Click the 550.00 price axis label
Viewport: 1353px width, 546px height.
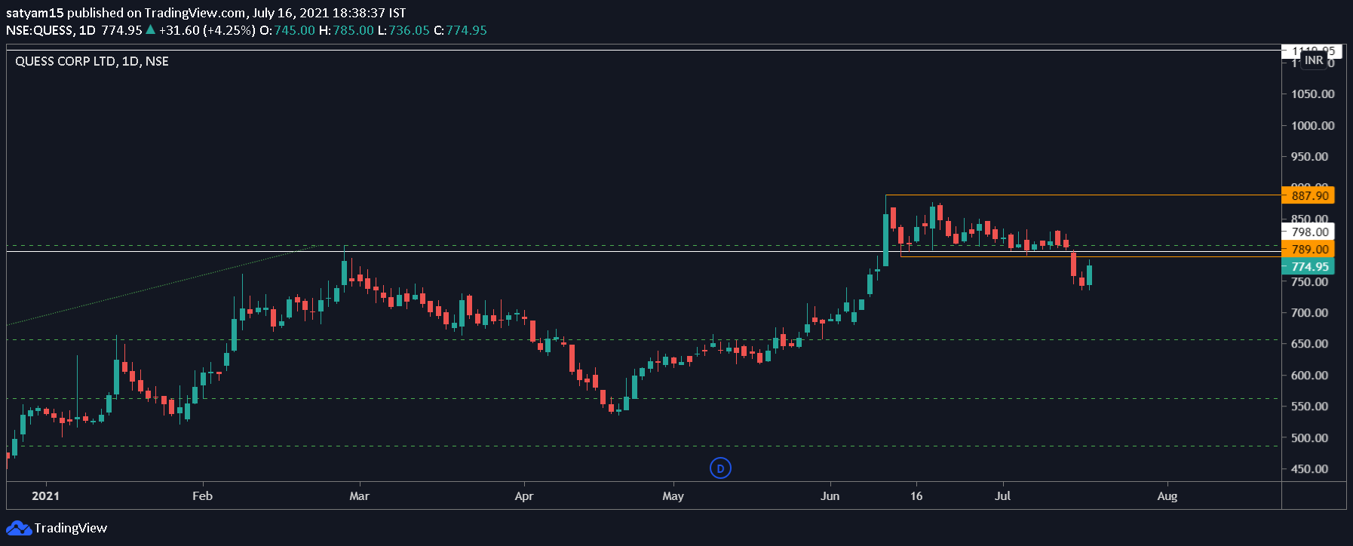1310,406
